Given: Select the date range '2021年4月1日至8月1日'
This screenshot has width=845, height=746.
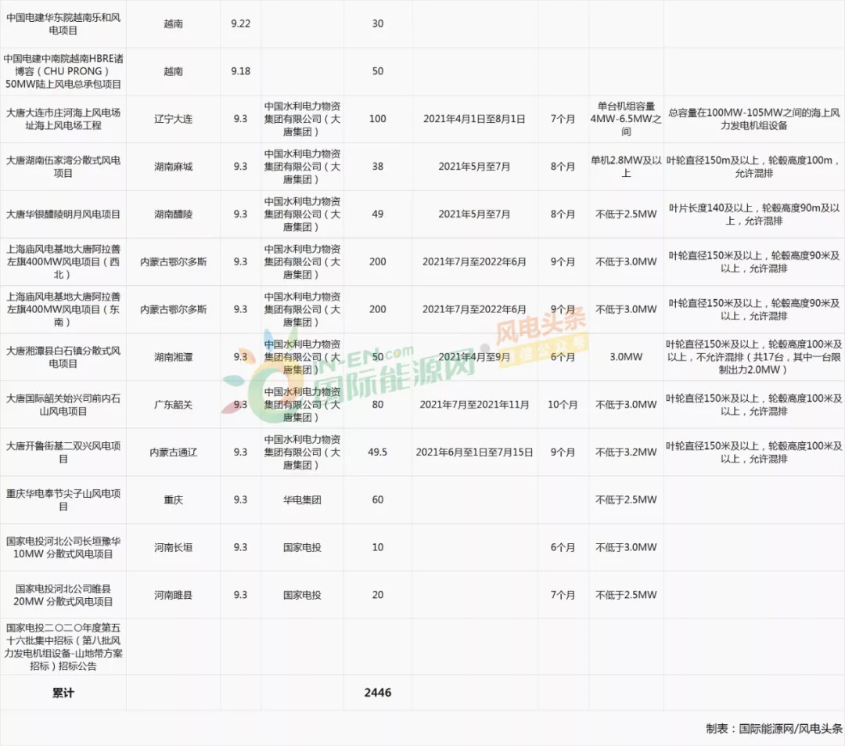Looking at the screenshot, I should point(474,119).
